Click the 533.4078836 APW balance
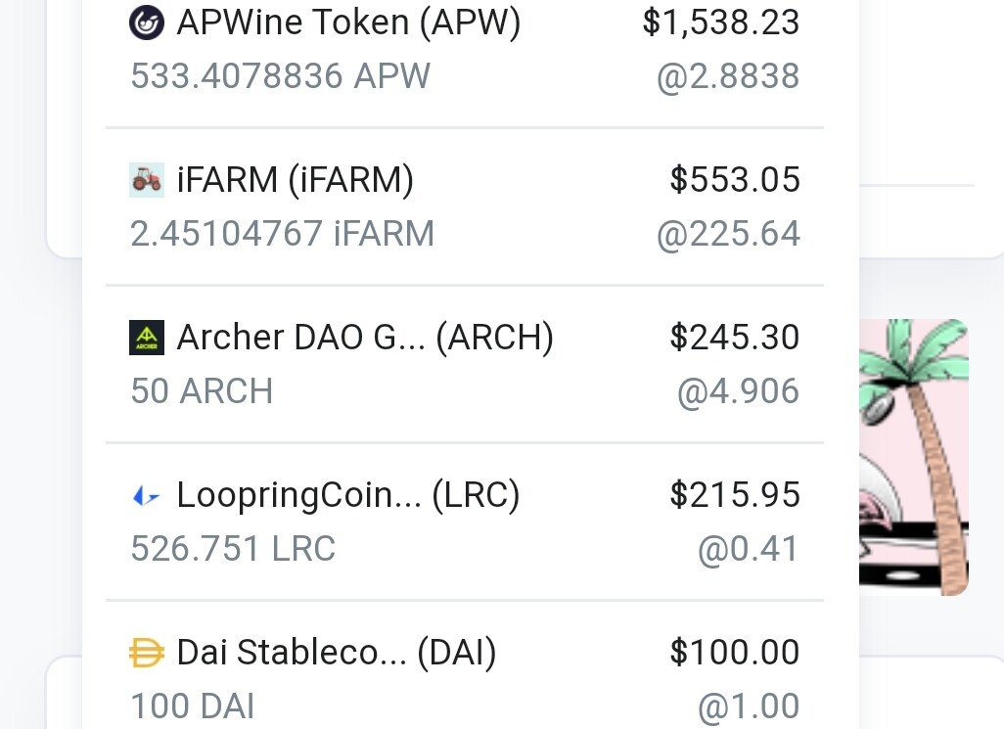The height and width of the screenshot is (729, 1004). pyautogui.click(x=281, y=76)
